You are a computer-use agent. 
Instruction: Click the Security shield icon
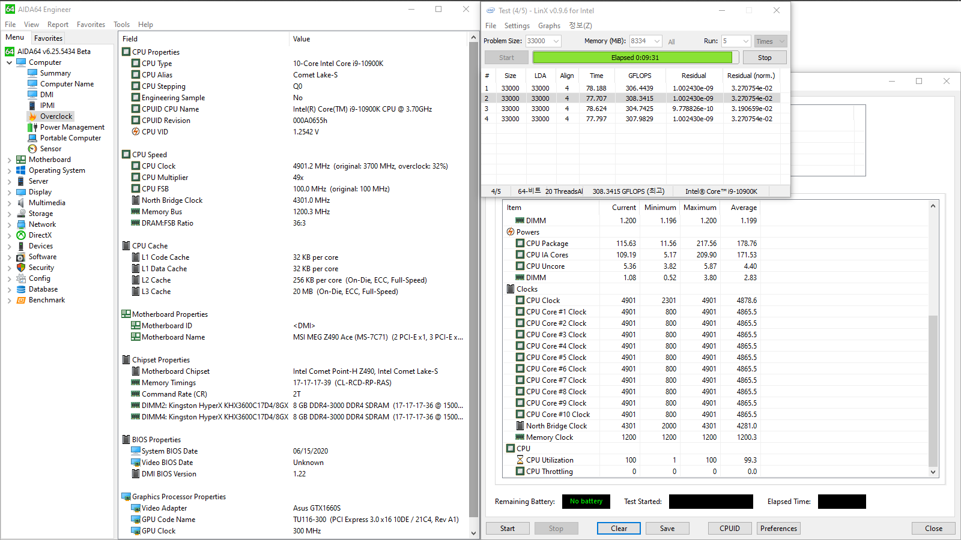(21, 268)
